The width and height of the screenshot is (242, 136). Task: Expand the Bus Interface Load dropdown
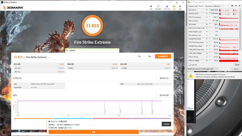207,35
